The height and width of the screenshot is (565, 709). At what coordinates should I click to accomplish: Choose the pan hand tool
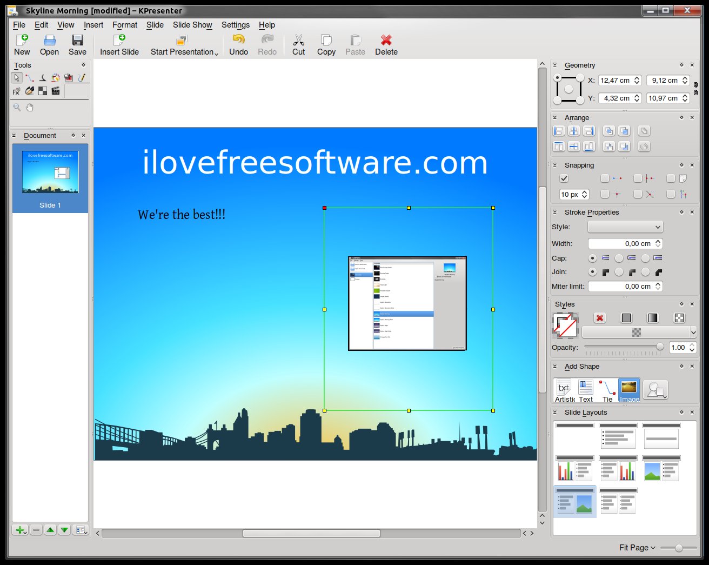pyautogui.click(x=30, y=108)
